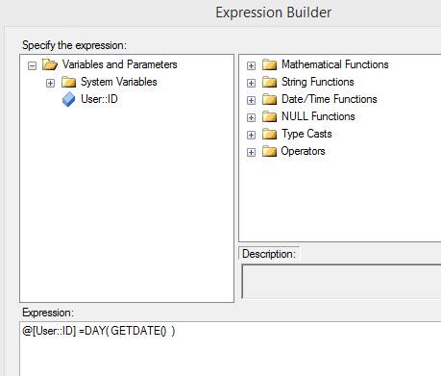The height and width of the screenshot is (376, 441).
Task: Click the blue User::ID variable icon
Action: point(68,99)
